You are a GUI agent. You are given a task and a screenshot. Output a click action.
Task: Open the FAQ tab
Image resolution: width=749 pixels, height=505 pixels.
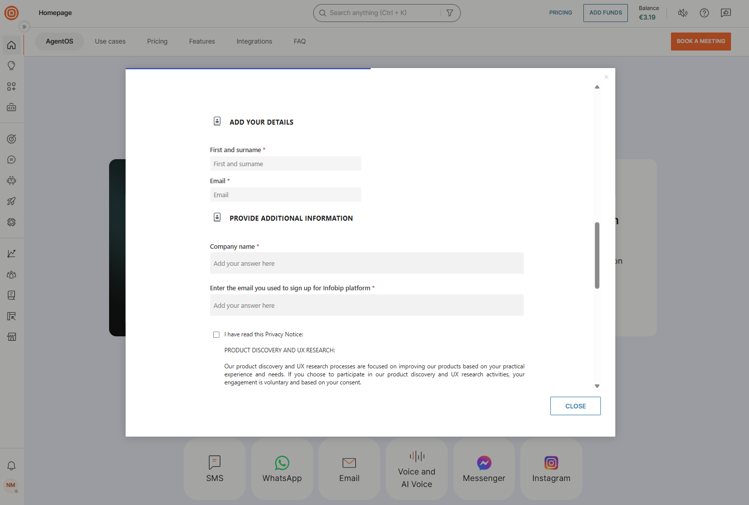click(x=299, y=41)
